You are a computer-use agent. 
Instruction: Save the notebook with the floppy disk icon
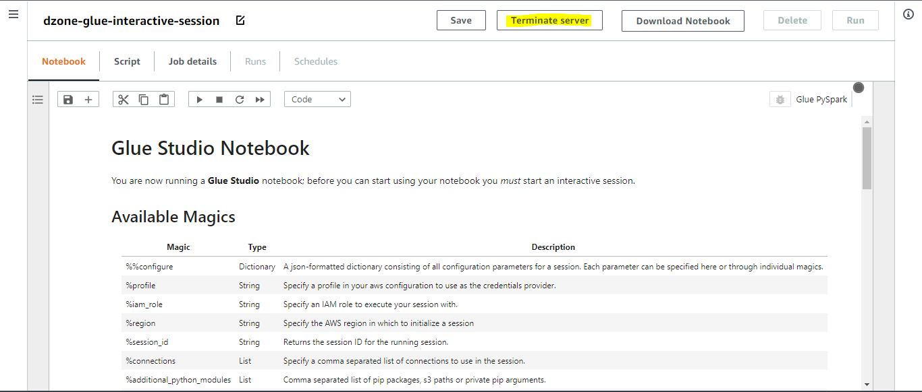(68, 100)
